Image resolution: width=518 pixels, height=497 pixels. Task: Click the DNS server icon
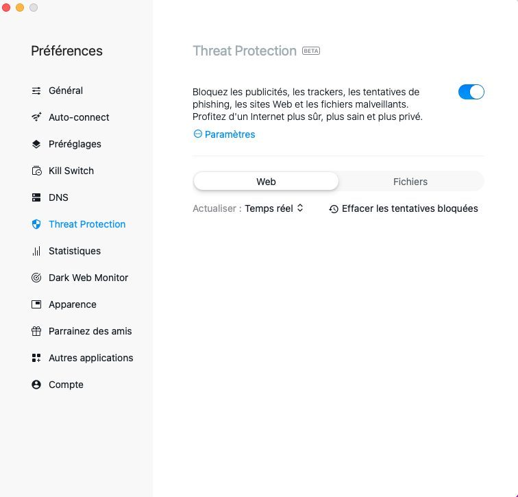click(36, 197)
